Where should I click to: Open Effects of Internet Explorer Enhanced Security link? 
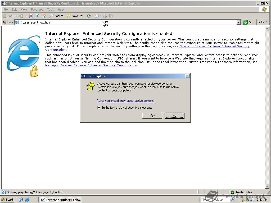click(147, 48)
